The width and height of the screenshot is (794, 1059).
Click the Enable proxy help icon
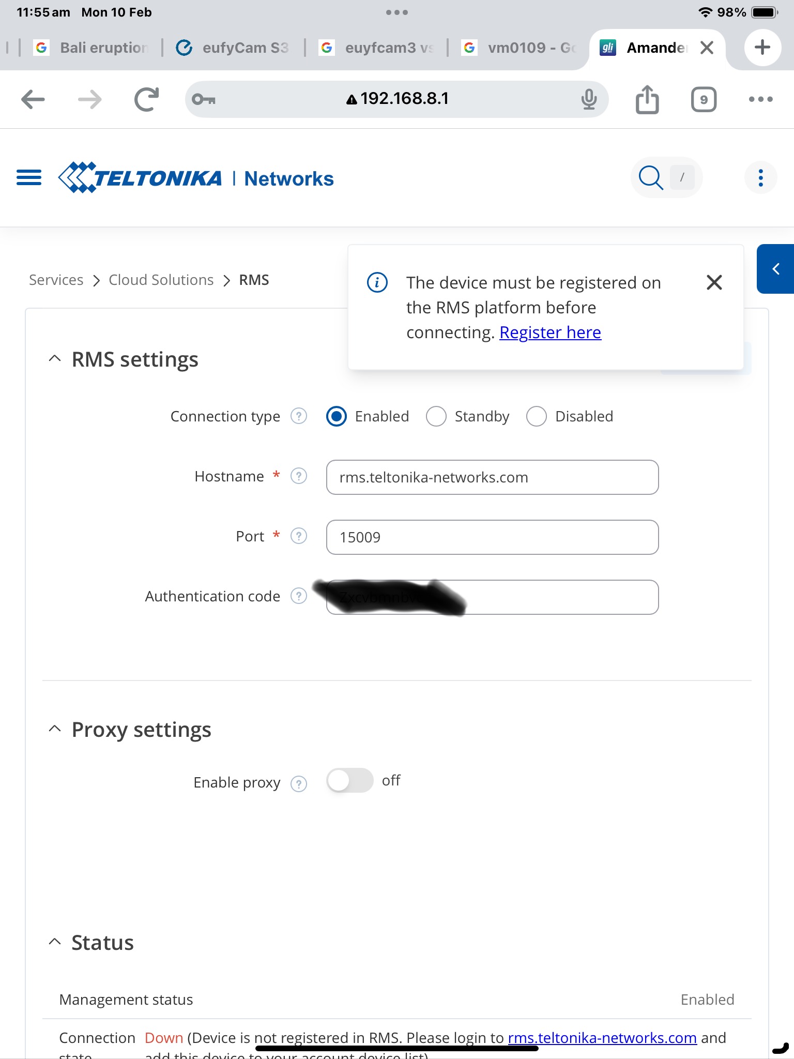point(299,784)
